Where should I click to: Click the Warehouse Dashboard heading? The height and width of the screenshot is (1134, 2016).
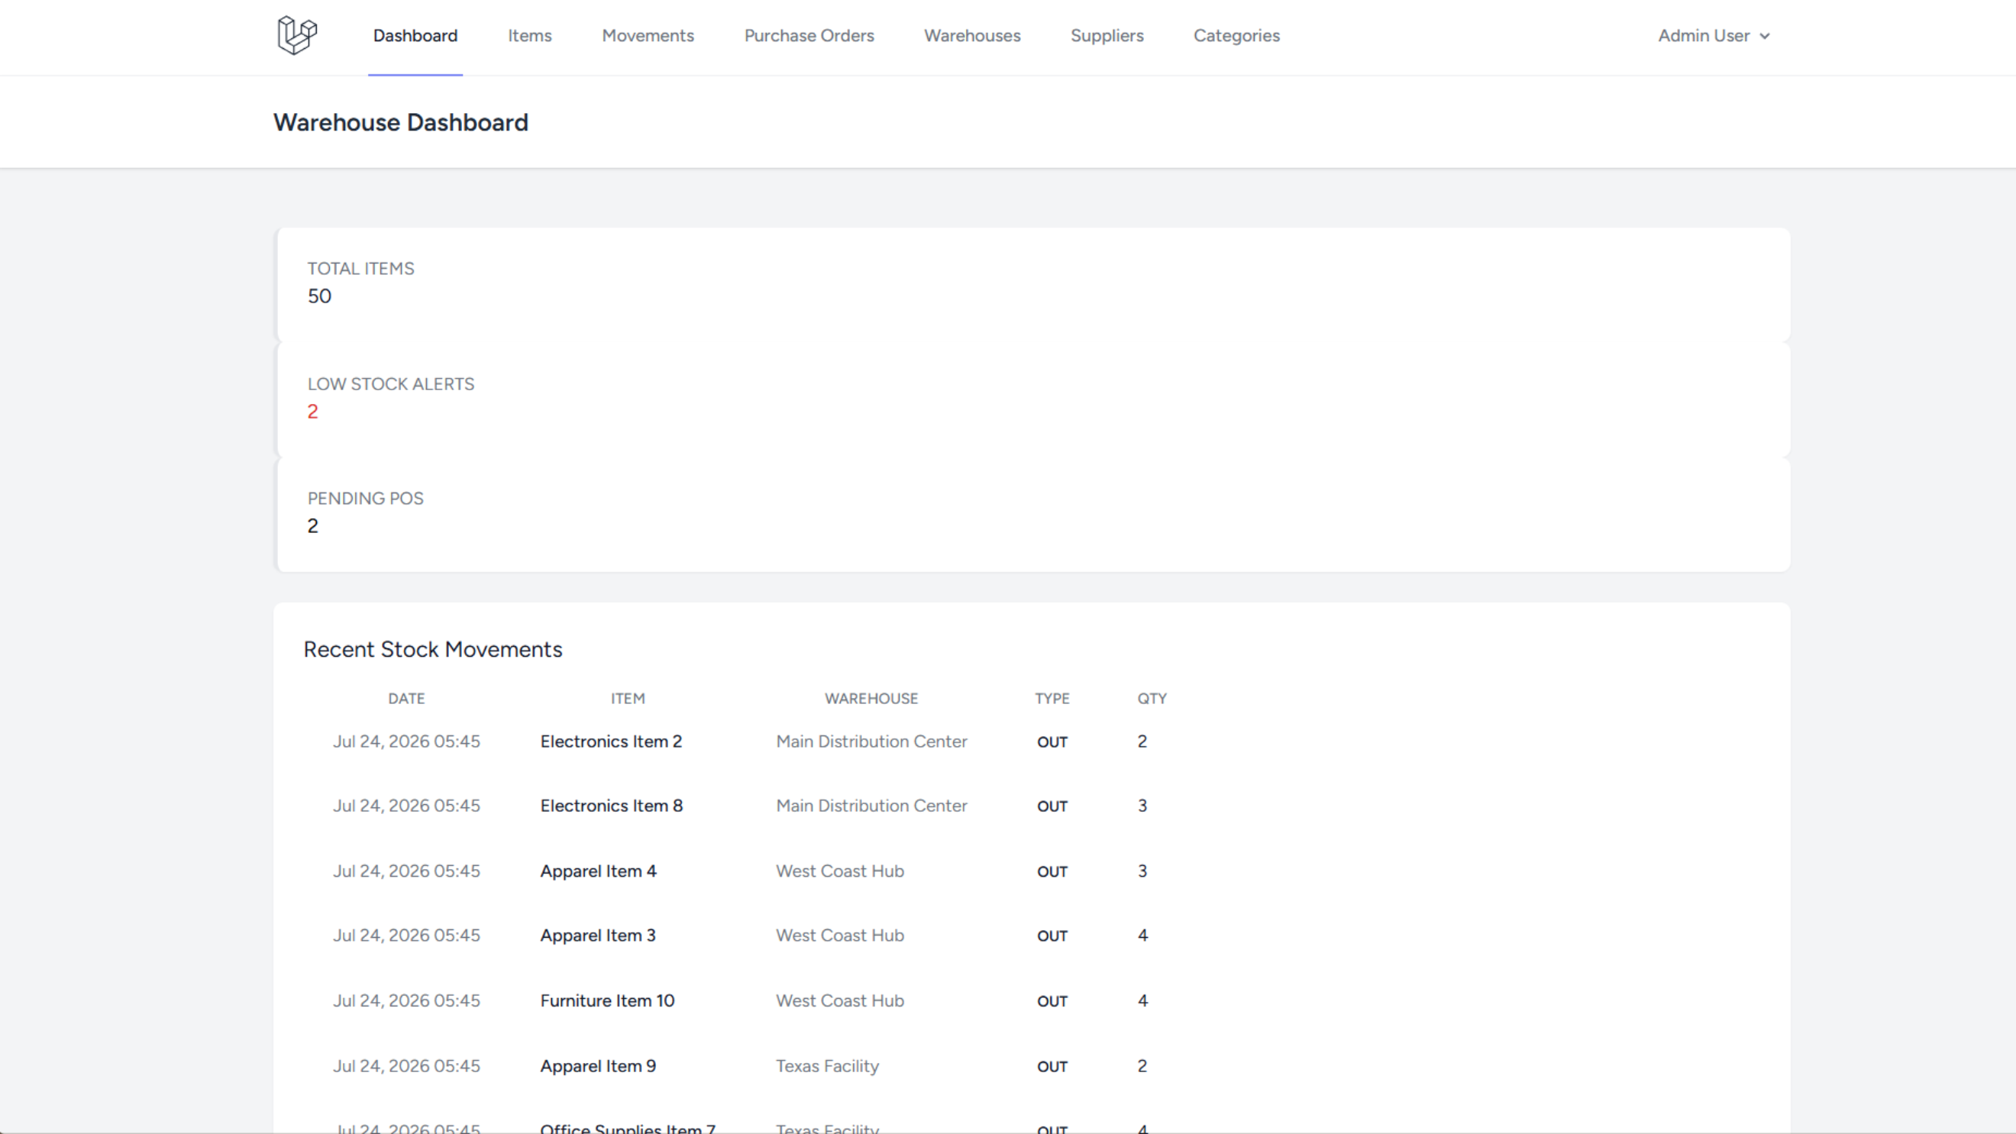click(401, 123)
